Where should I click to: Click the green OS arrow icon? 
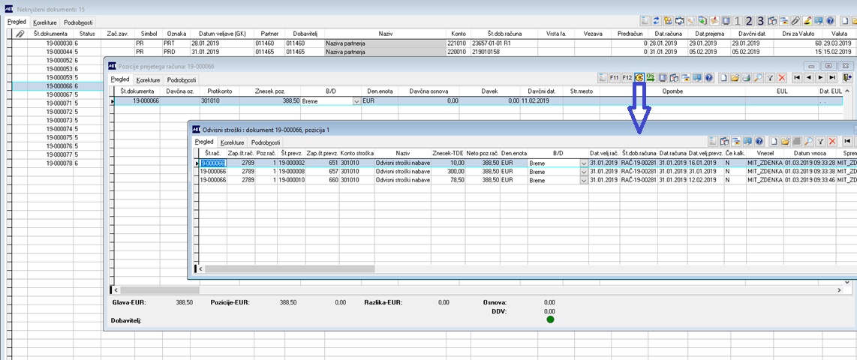pos(651,78)
